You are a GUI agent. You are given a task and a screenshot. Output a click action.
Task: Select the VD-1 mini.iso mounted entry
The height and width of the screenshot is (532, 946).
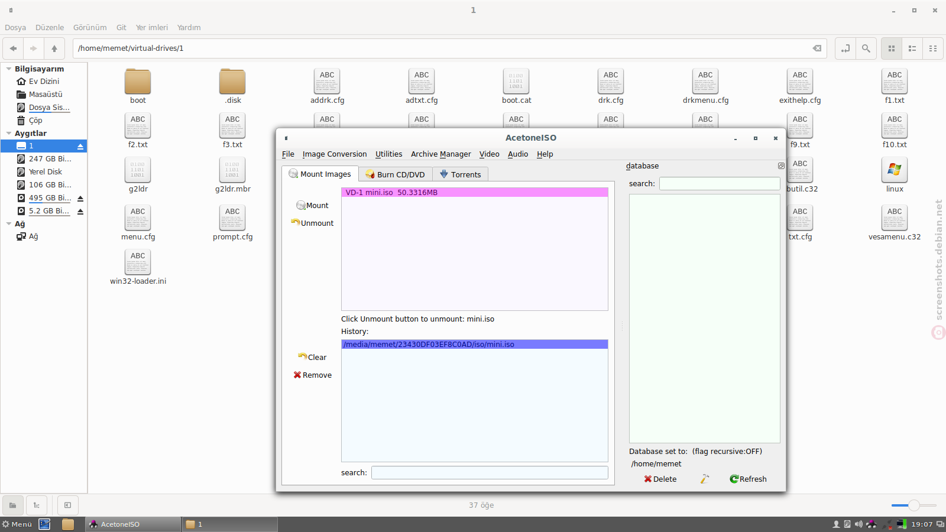click(475, 192)
